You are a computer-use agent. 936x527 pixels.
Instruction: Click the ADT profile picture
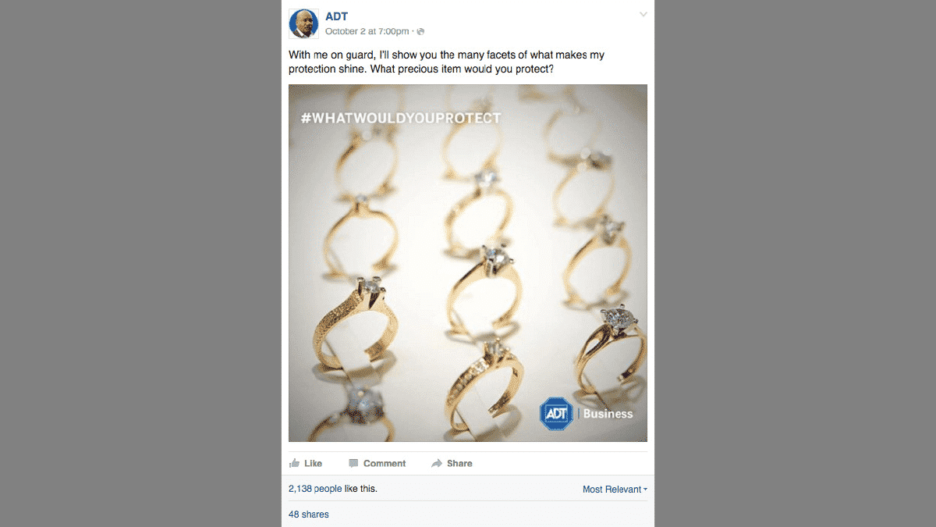tap(303, 23)
